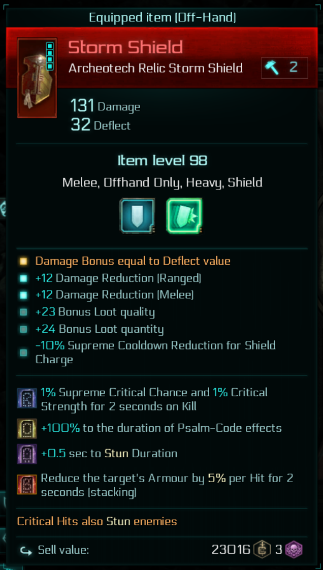Screen dimensions: 323x570
Task: Click the bullet next to Bonus Loot quality
Action: coord(23,312)
